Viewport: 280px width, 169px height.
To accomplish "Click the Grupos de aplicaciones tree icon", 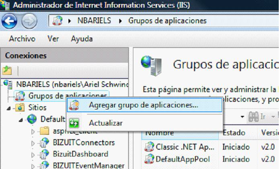I will coord(20,96).
